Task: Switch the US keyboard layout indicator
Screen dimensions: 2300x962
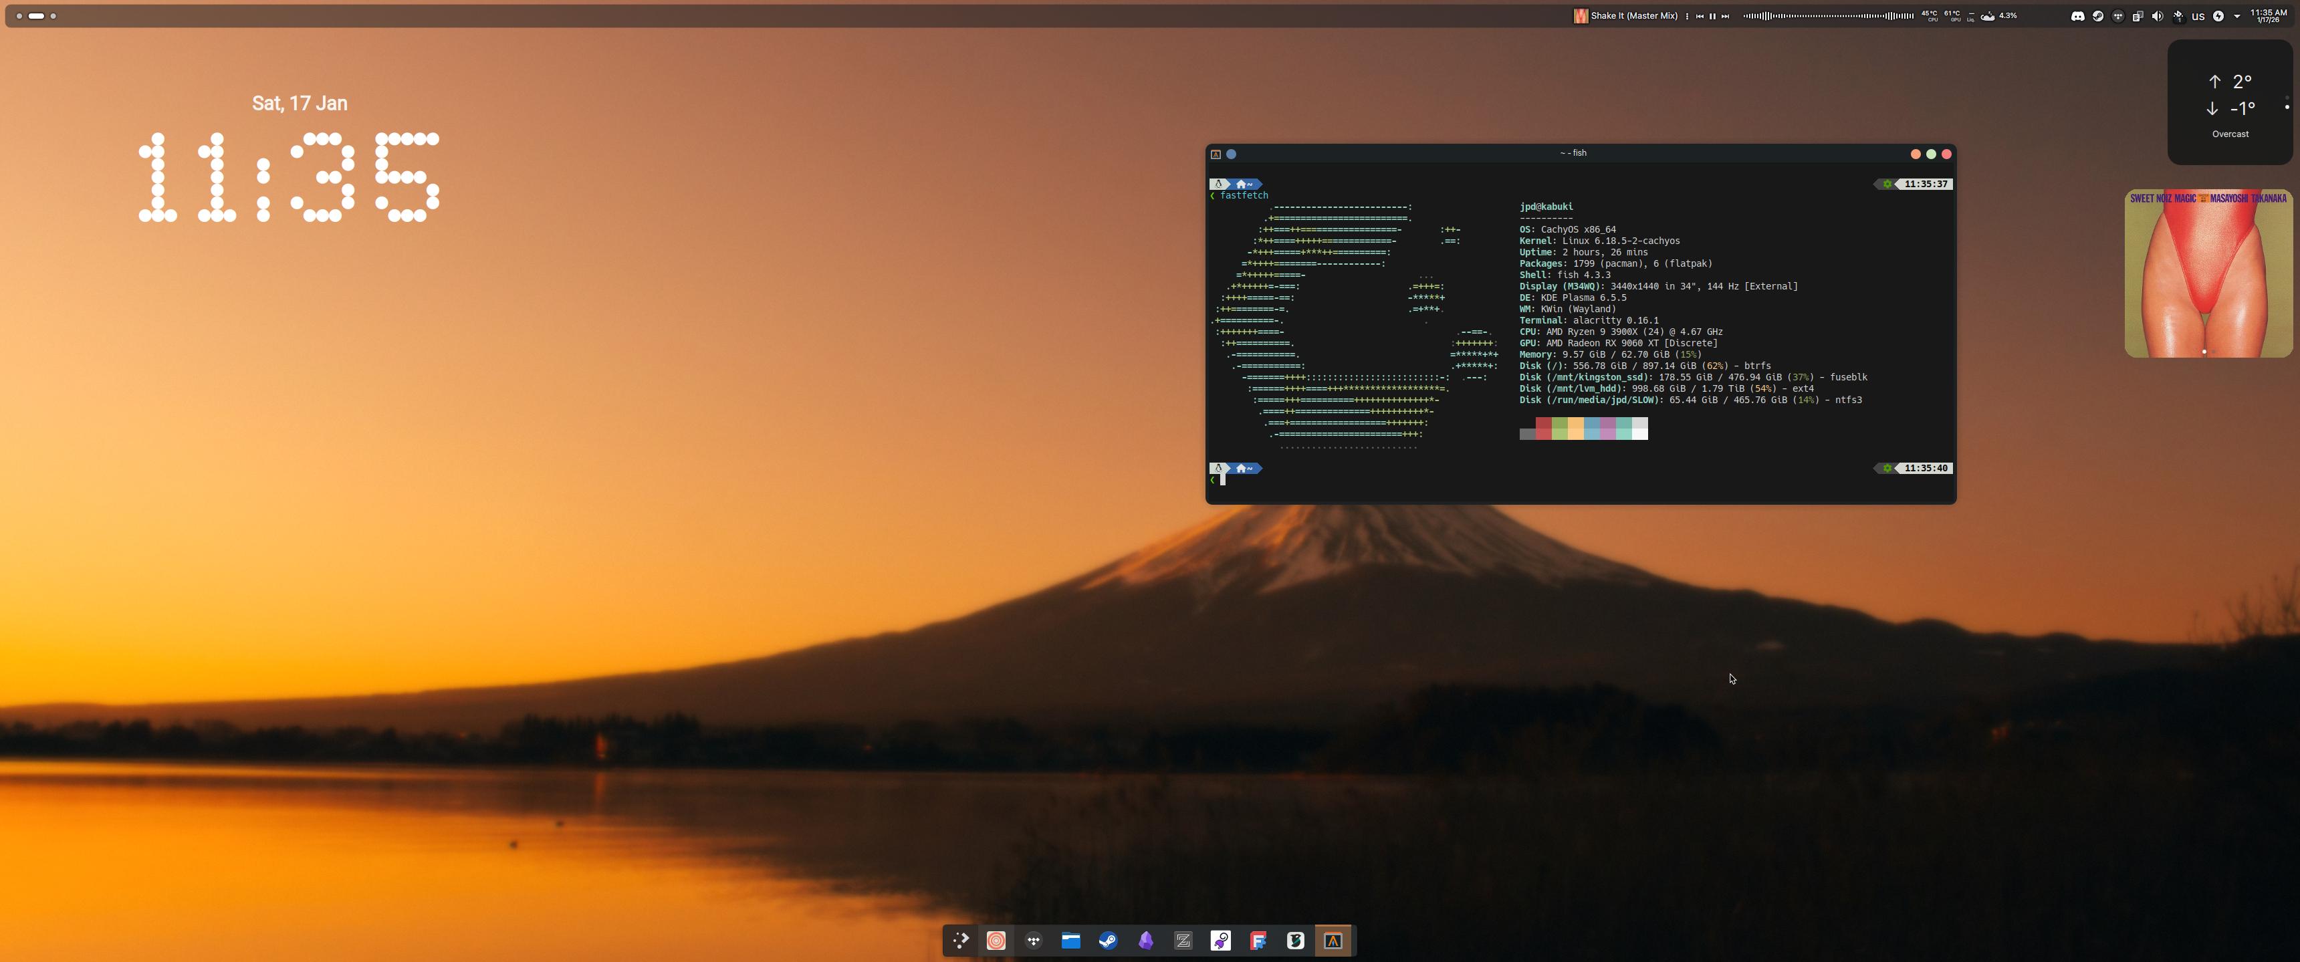Action: tap(2198, 16)
